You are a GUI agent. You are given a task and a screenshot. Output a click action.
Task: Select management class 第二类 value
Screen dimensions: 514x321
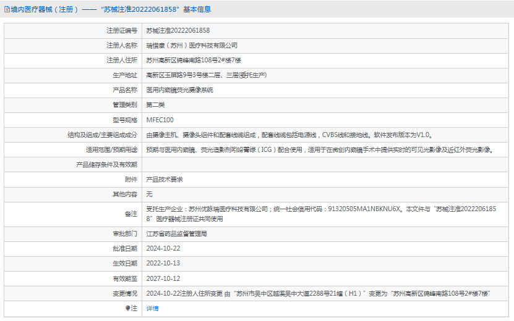pyautogui.click(x=155, y=105)
